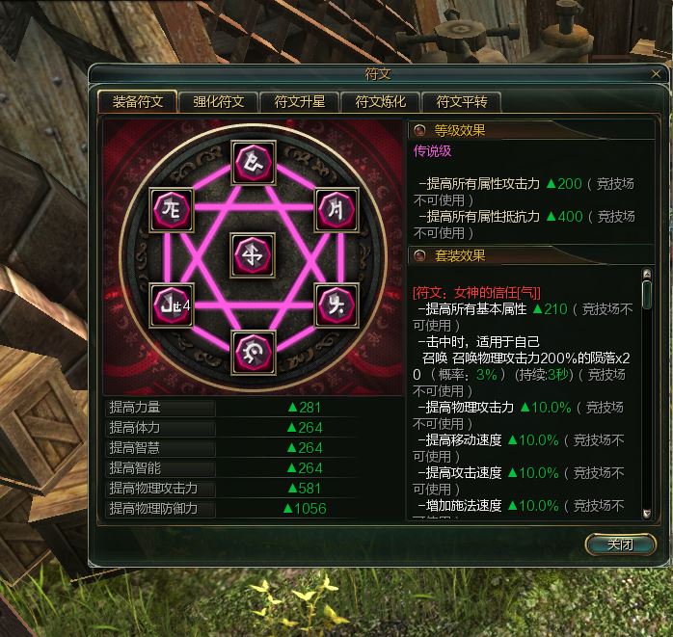
Task: Click the set-effect scrollbar down arrow
Action: [647, 513]
